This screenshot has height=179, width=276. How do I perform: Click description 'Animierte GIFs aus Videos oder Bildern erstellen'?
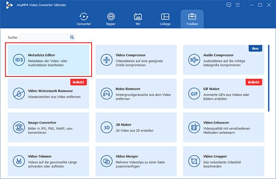[x=226, y=97]
